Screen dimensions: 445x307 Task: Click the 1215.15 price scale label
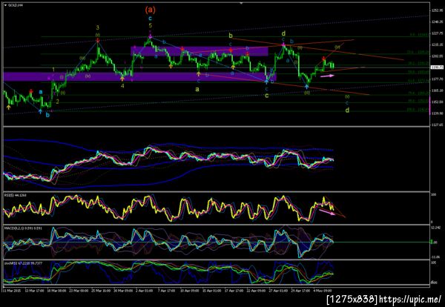pyautogui.click(x=438, y=44)
